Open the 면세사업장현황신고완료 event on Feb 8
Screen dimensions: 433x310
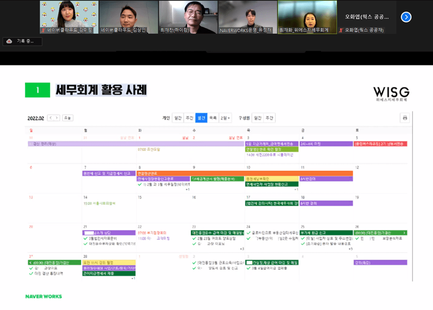[163, 179]
